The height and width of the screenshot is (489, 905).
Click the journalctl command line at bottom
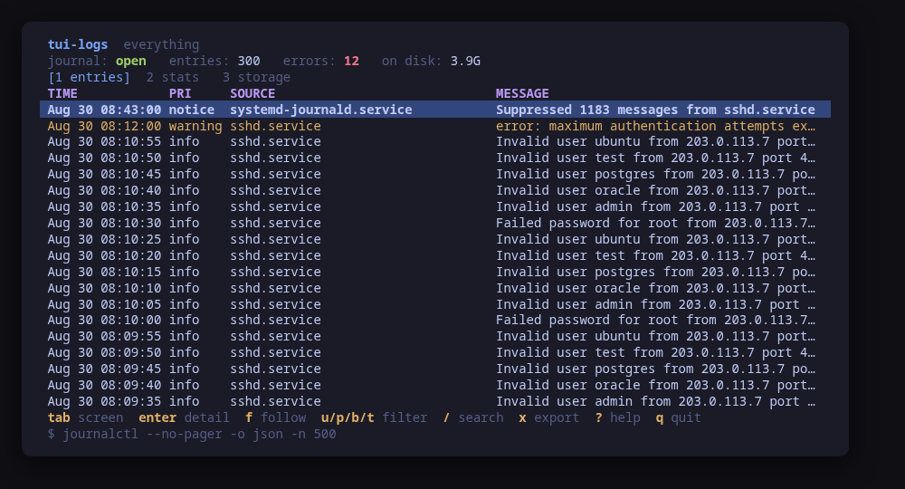(192, 434)
